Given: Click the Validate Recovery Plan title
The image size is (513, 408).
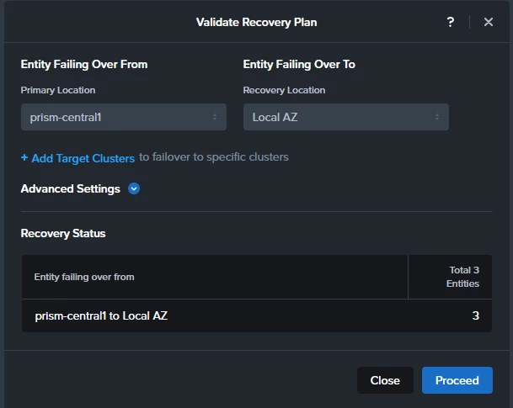Looking at the screenshot, I should click(256, 22).
